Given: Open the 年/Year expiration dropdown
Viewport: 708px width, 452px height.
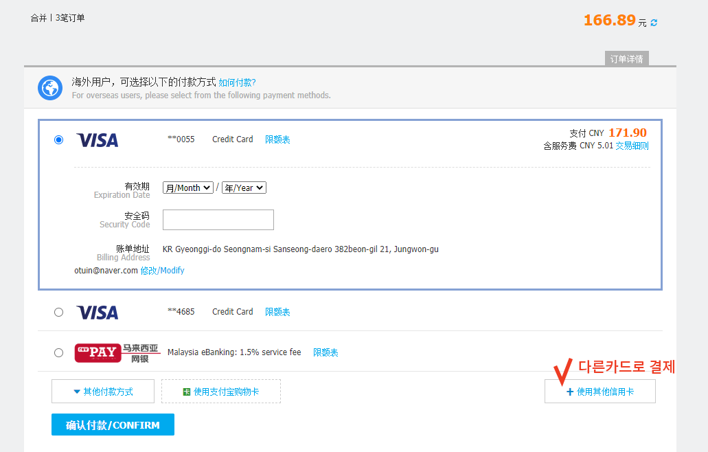Looking at the screenshot, I should (244, 188).
